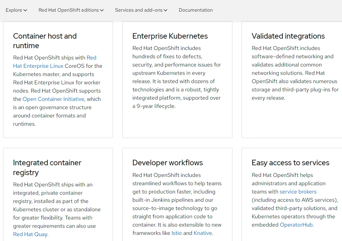Click the text 'a 9-year lifecycle.'
This screenshot has height=241, width=342.
pos(154,106)
